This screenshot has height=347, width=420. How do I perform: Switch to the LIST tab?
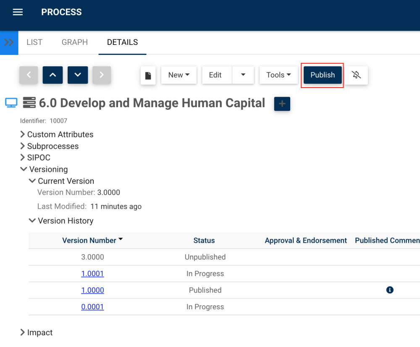pyautogui.click(x=34, y=42)
